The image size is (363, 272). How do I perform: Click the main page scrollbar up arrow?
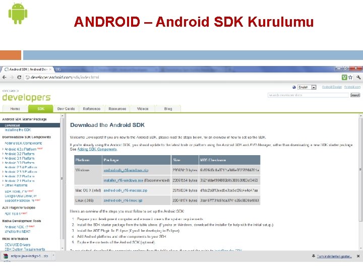tap(360, 116)
